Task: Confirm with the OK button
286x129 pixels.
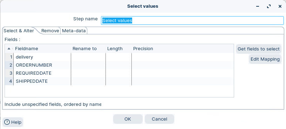Action: (128, 119)
